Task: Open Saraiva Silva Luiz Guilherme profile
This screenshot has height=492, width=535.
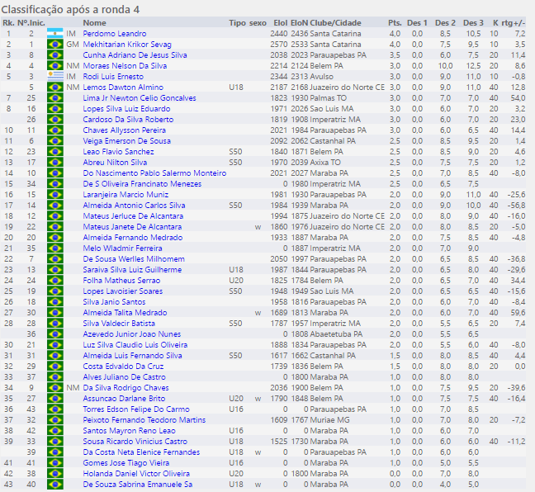Action: pos(132,270)
